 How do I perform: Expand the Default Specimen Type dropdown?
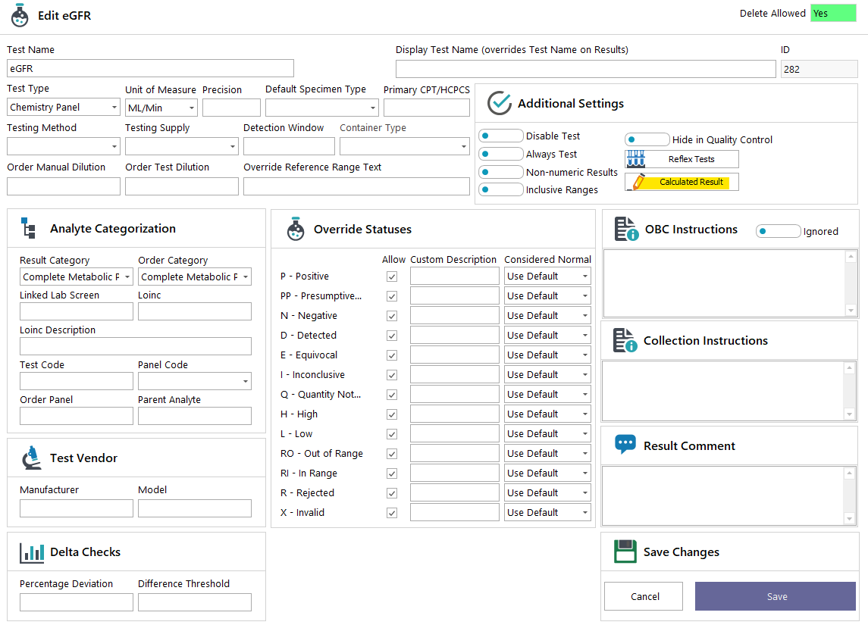click(x=322, y=108)
